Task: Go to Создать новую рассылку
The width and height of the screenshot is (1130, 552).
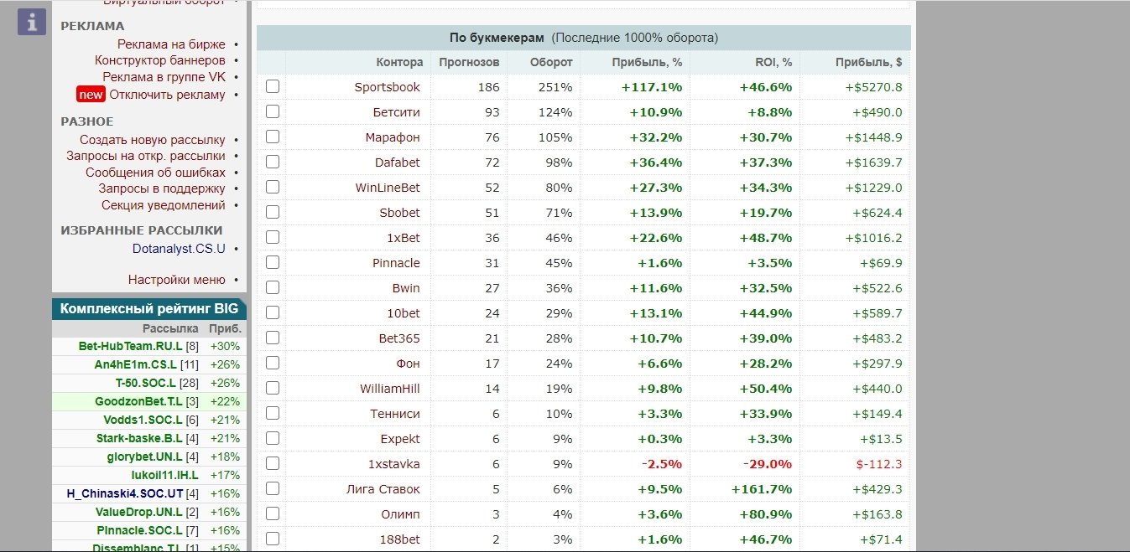Action: pyautogui.click(x=153, y=140)
